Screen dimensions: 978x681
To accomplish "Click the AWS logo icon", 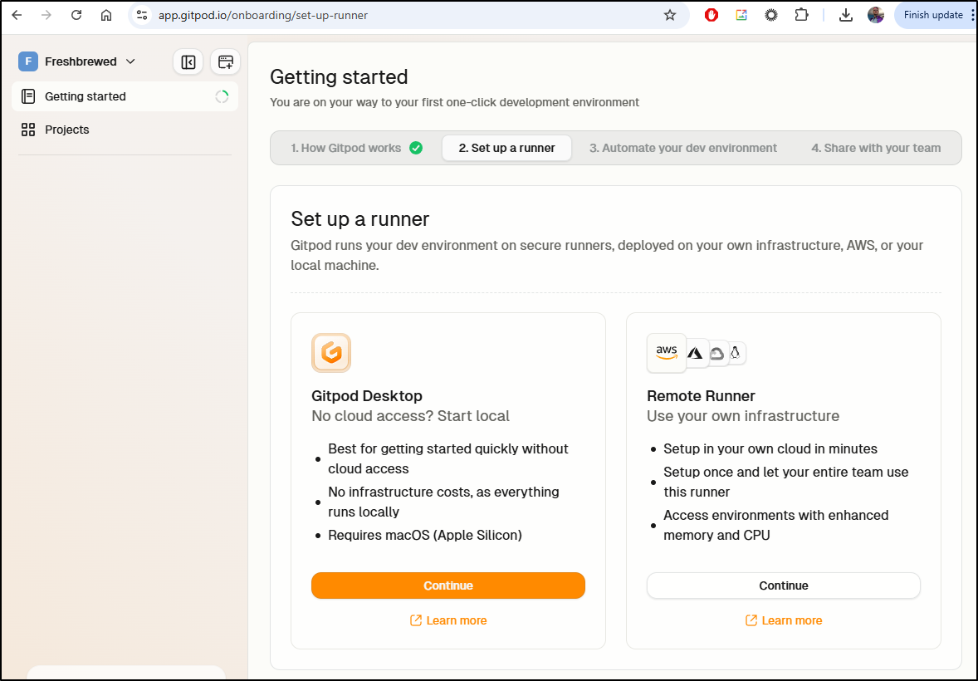I will (666, 353).
